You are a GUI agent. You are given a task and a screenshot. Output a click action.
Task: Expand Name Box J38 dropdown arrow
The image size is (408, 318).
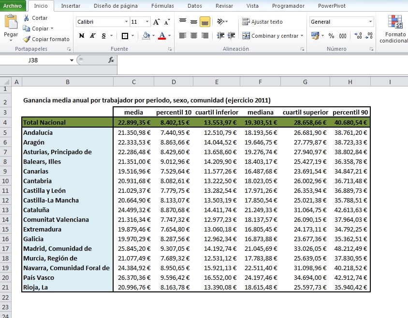coord(72,60)
